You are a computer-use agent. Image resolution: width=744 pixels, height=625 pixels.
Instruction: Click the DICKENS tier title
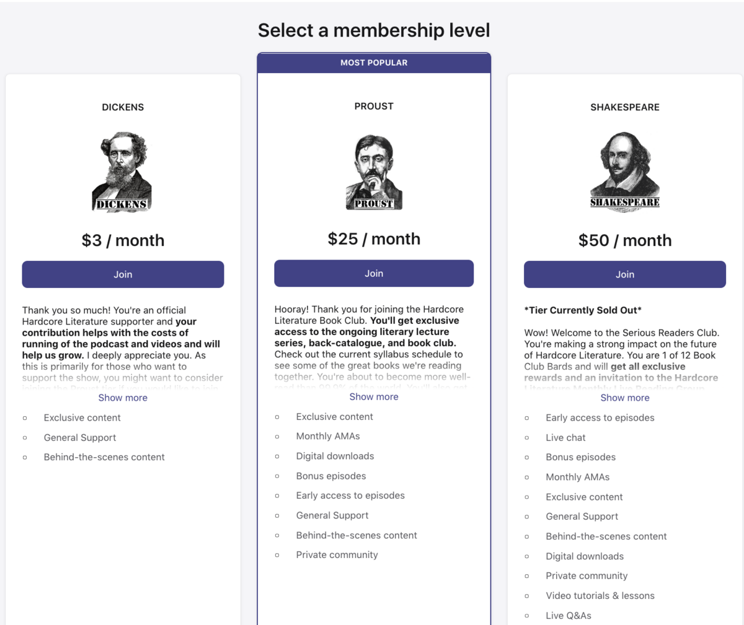click(123, 107)
